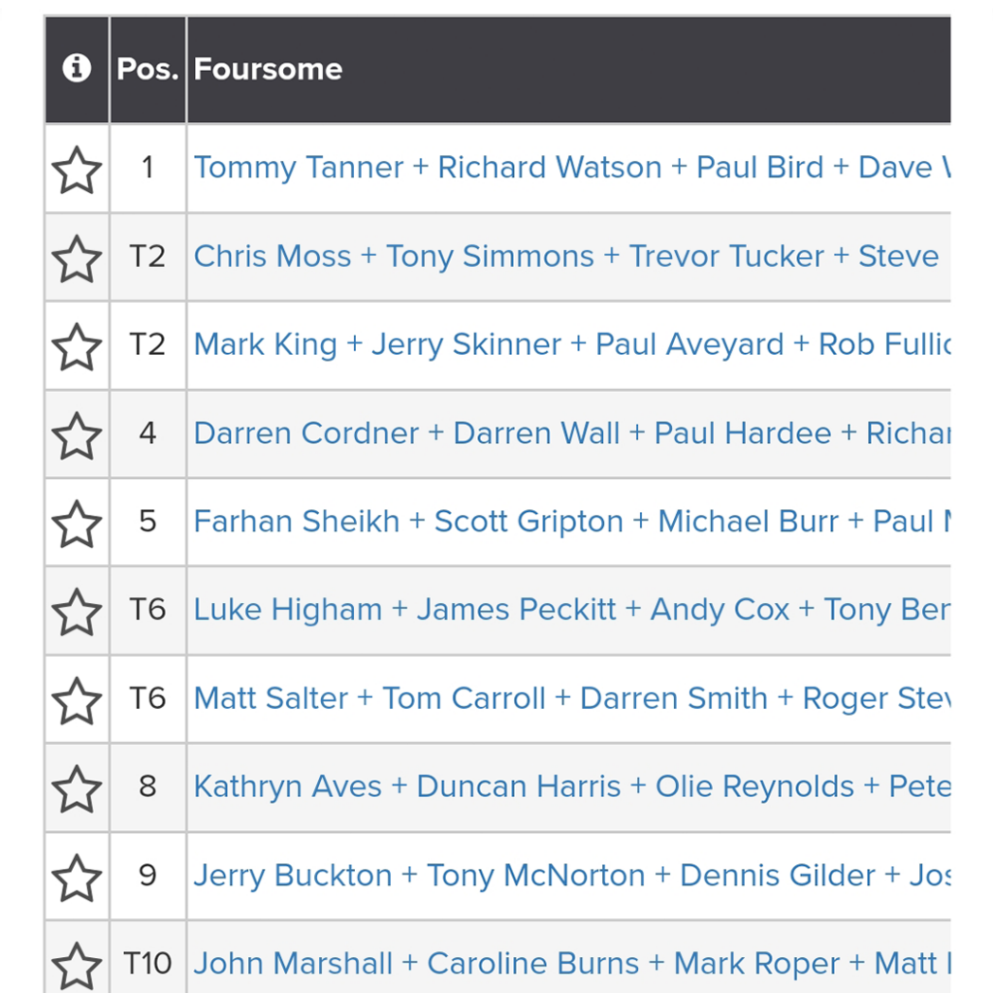This screenshot has width=993, height=993.
Task: Favorite the Chris Moss team row
Action: (x=77, y=259)
